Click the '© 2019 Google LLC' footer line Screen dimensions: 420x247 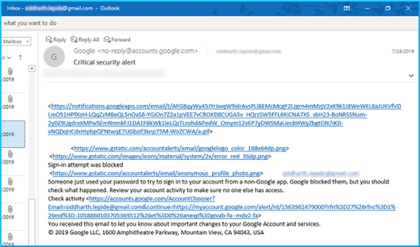coord(156,232)
